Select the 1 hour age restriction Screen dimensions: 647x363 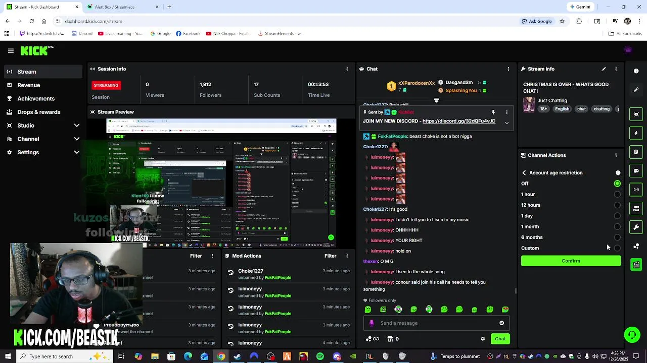point(617,195)
